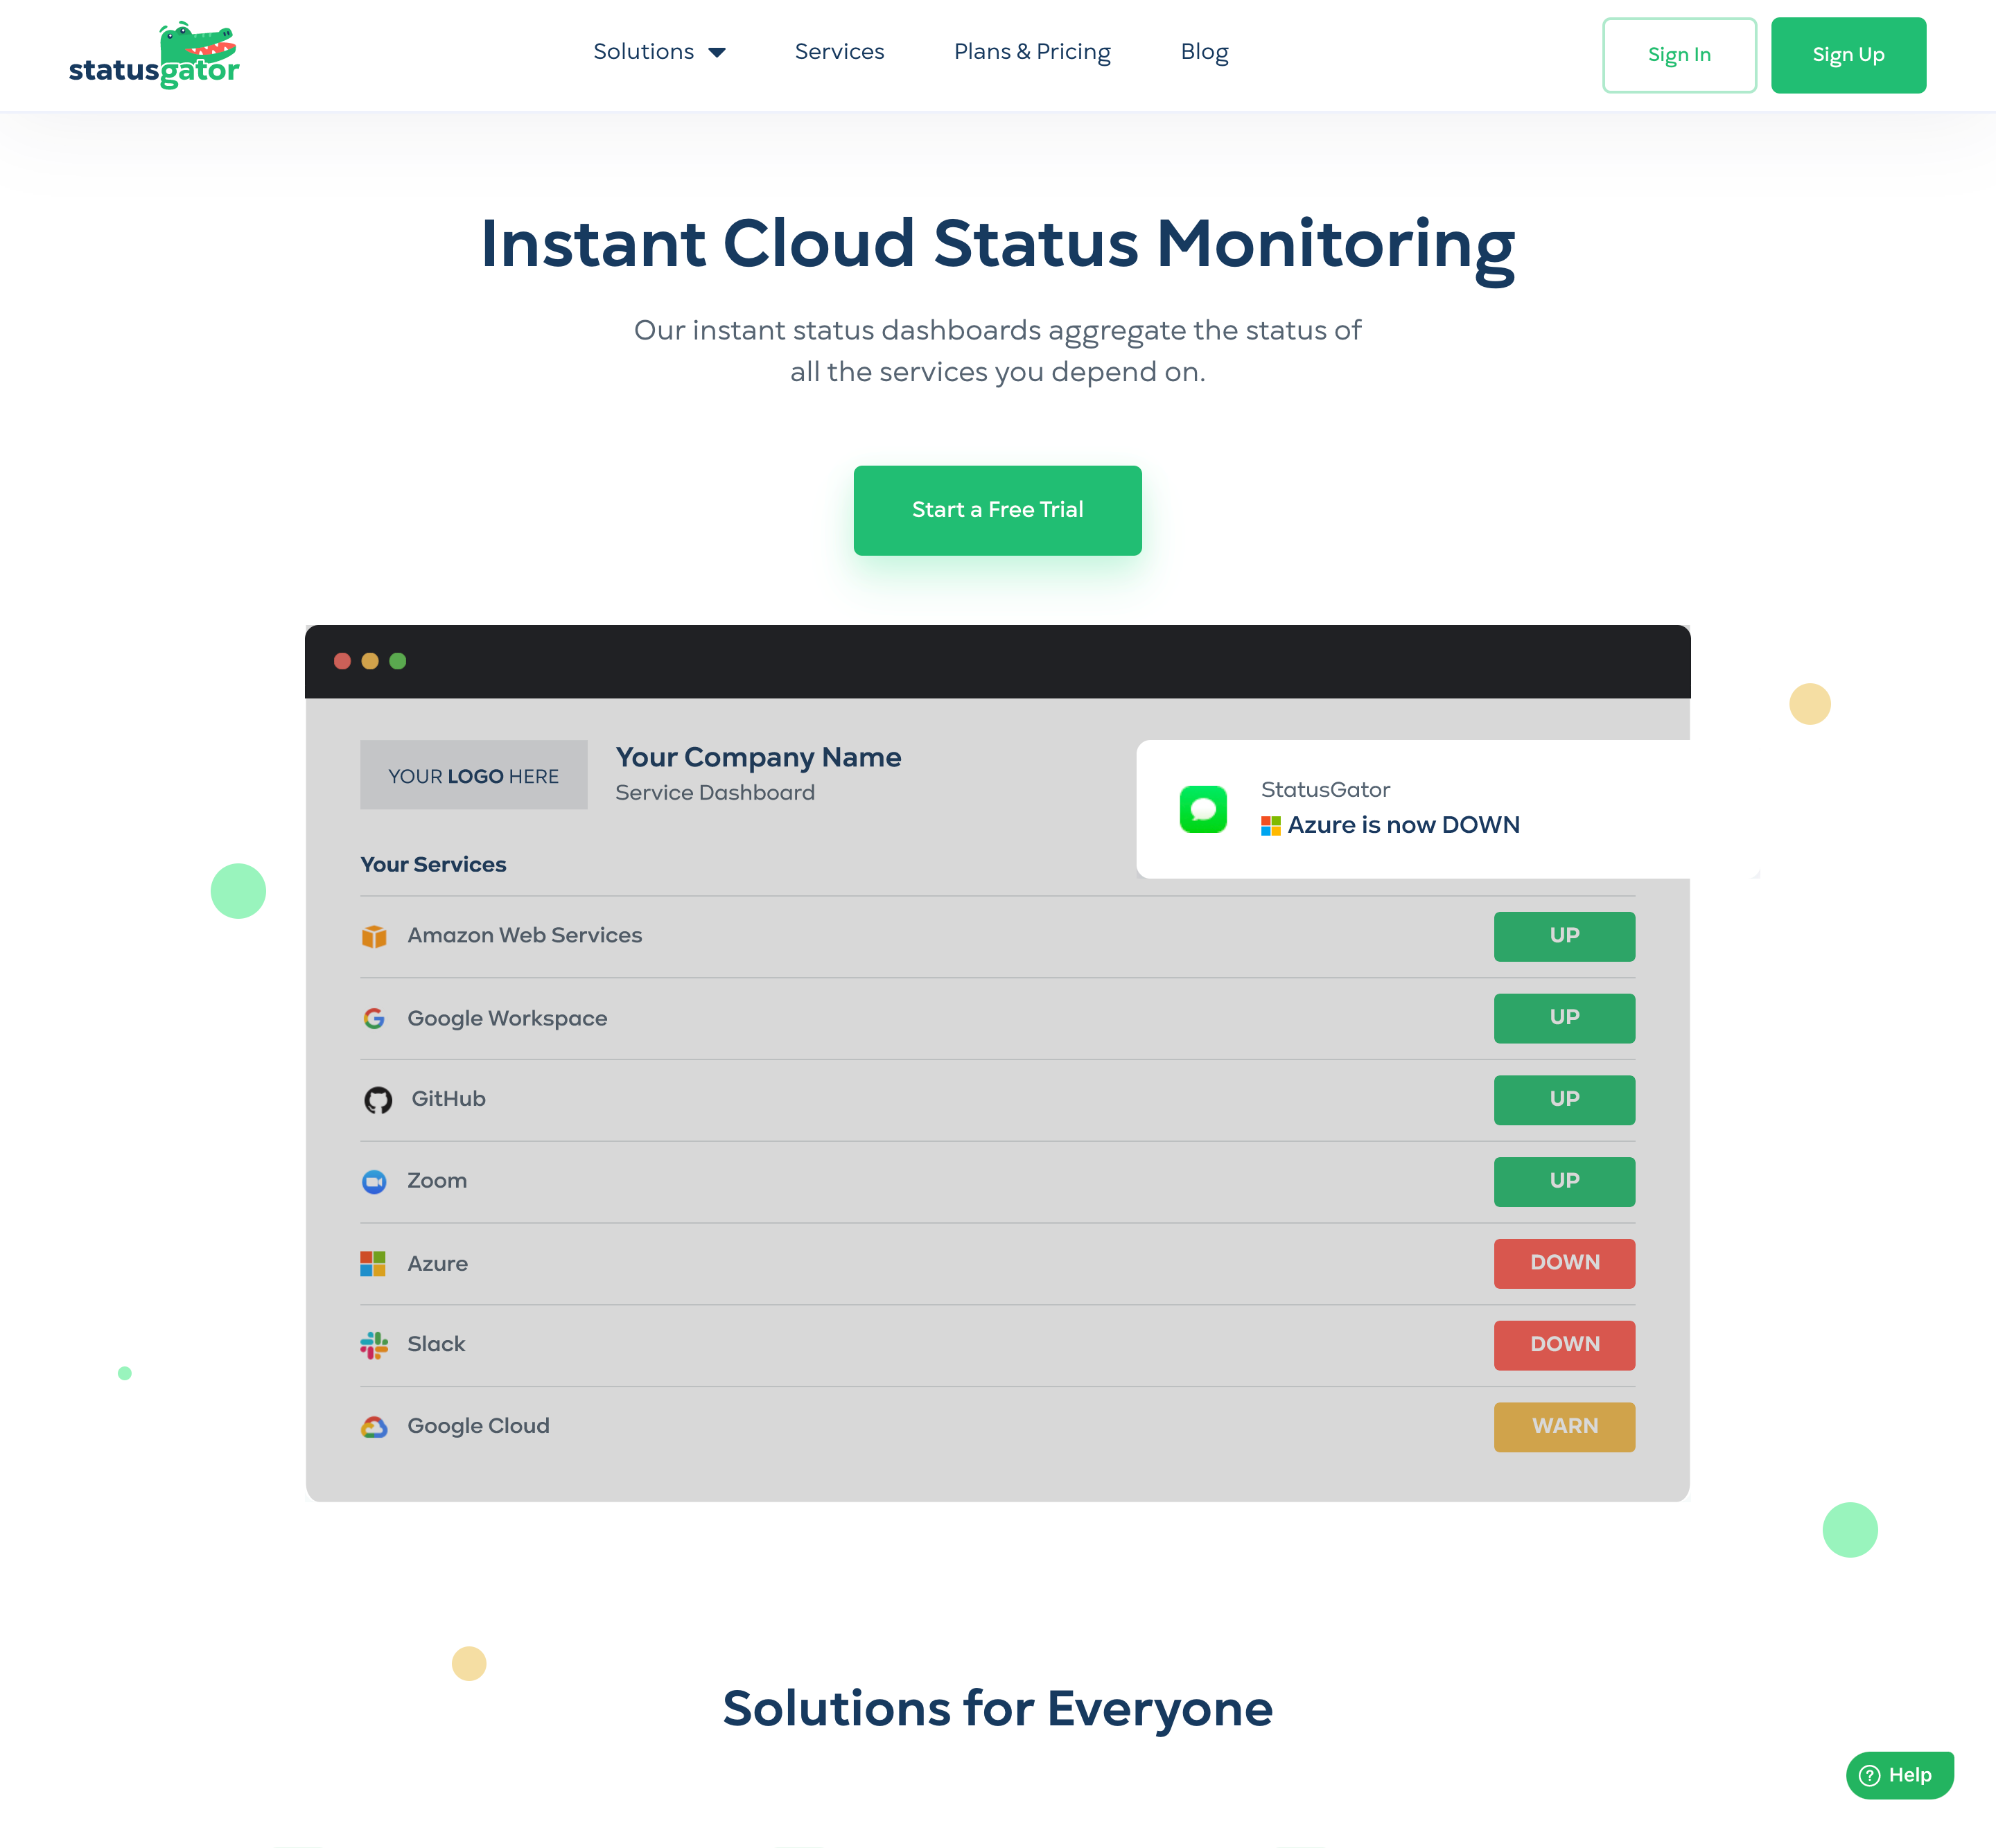Open the Help widget

1899,1775
